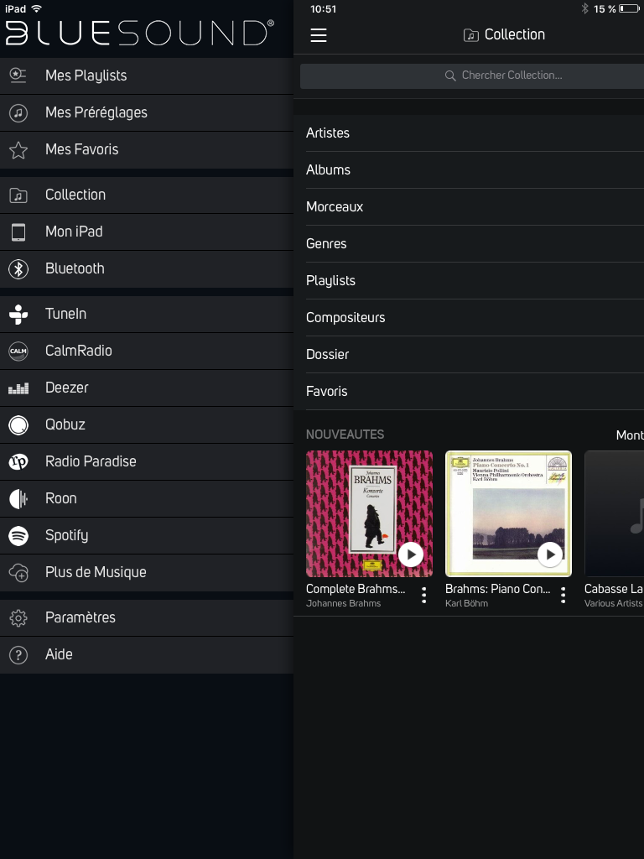
Task: Play the Brahms: Piano Concerto album
Action: pos(550,554)
